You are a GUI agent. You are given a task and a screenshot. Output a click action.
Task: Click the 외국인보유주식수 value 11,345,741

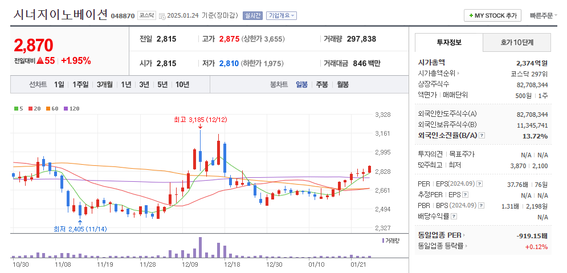[x=532, y=125]
